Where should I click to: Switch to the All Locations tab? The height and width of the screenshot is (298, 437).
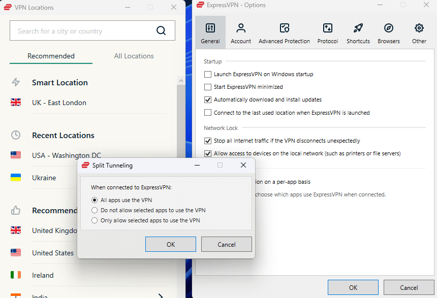pyautogui.click(x=134, y=56)
